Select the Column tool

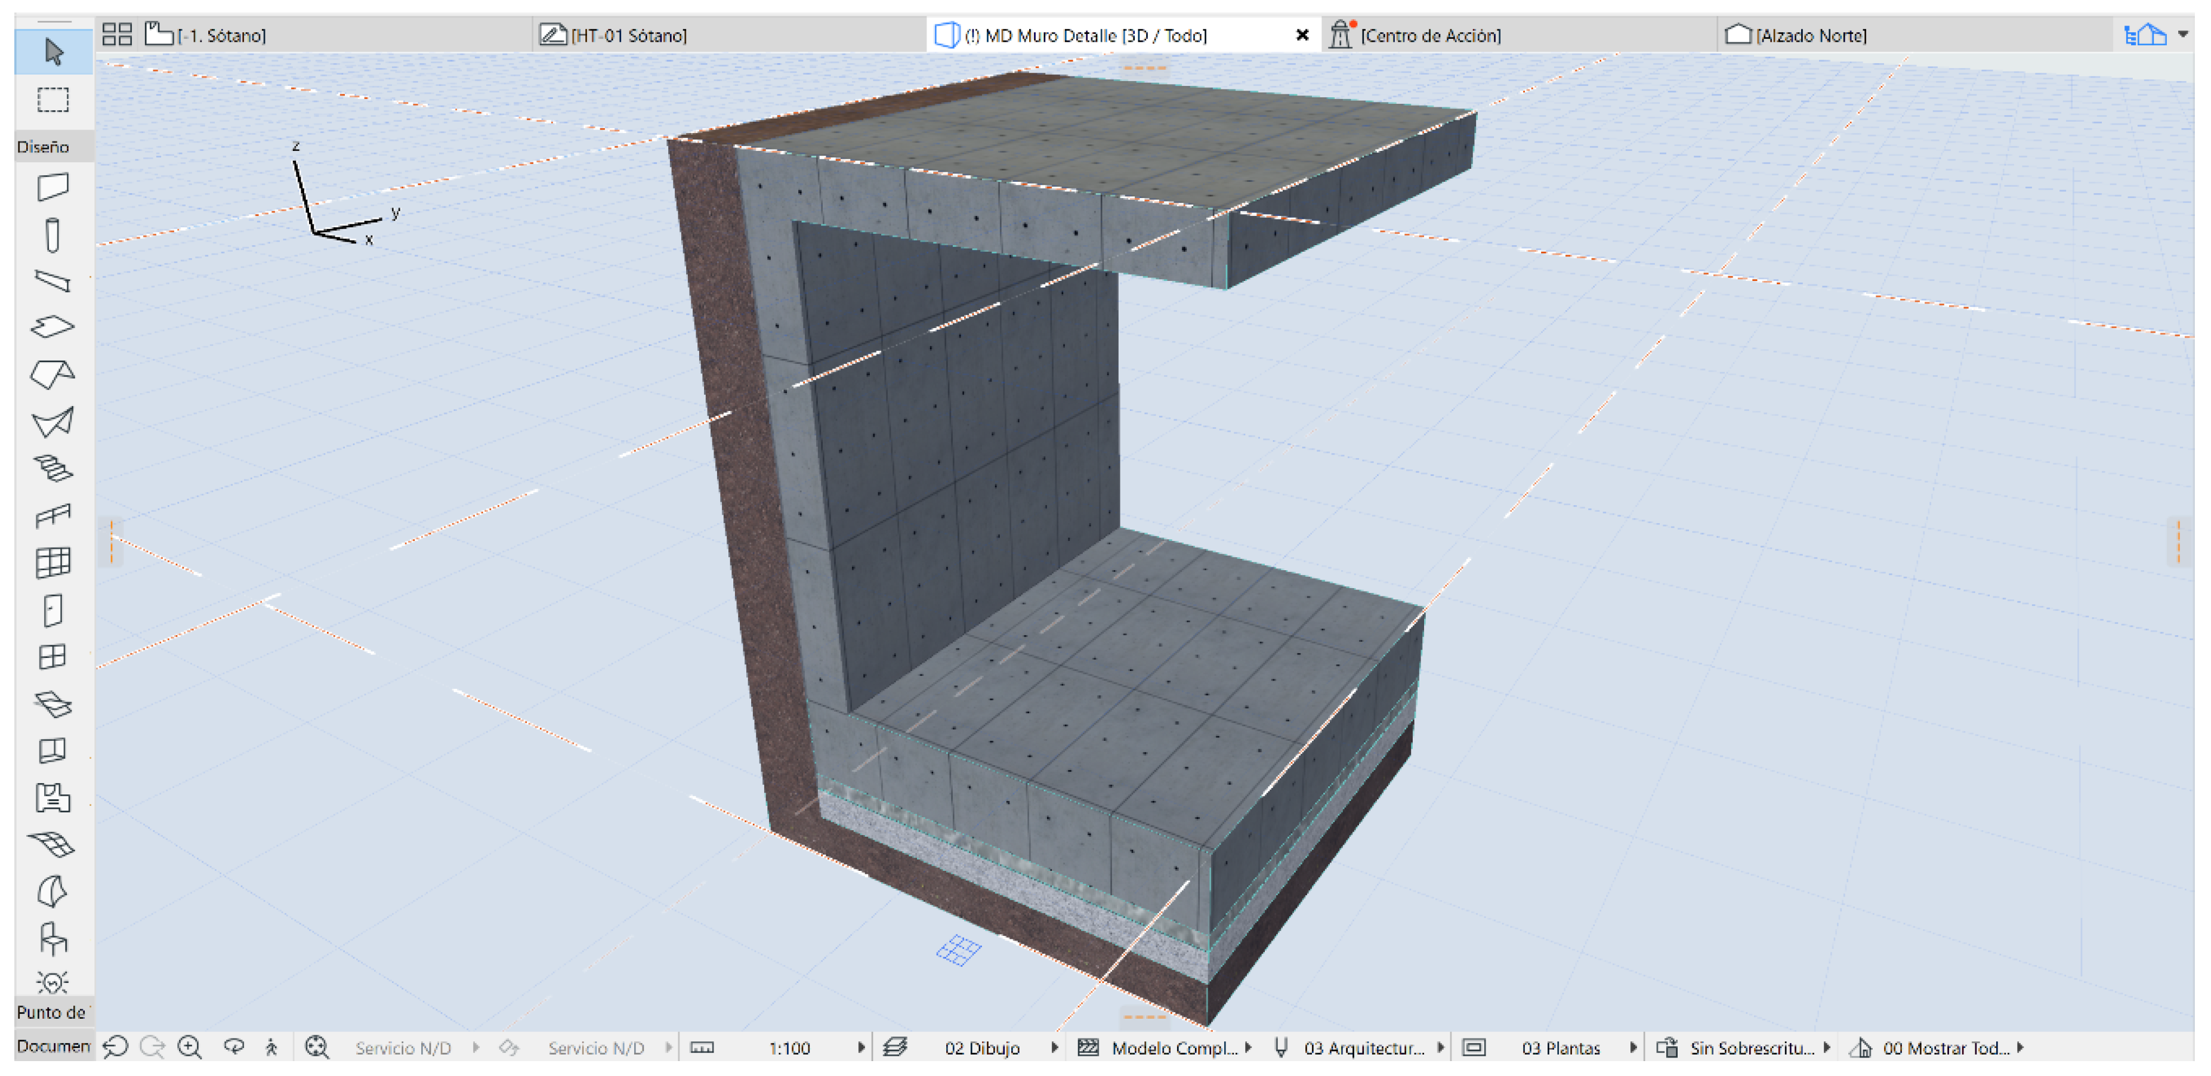(x=53, y=235)
